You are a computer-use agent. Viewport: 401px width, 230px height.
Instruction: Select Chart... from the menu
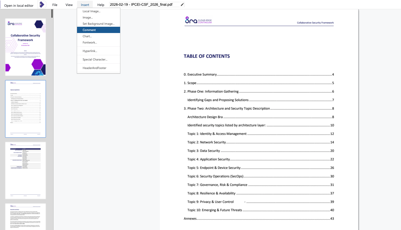87,36
